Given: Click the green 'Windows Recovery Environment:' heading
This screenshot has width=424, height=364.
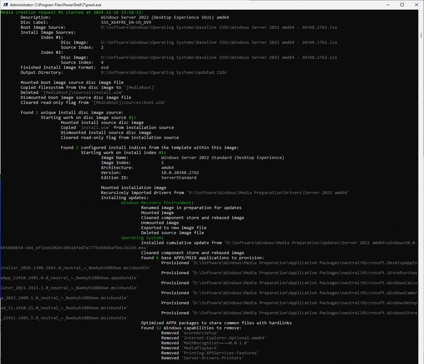Looking at the screenshot, I should (x=157, y=203).
